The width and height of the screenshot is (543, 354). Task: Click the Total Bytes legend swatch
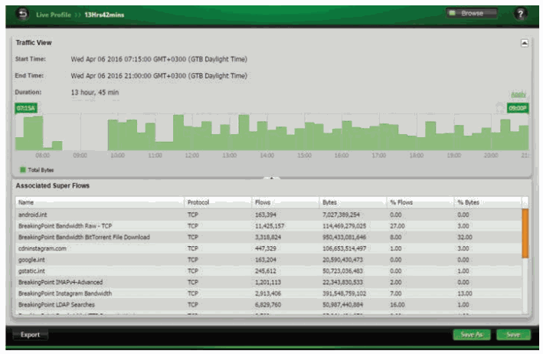(22, 169)
